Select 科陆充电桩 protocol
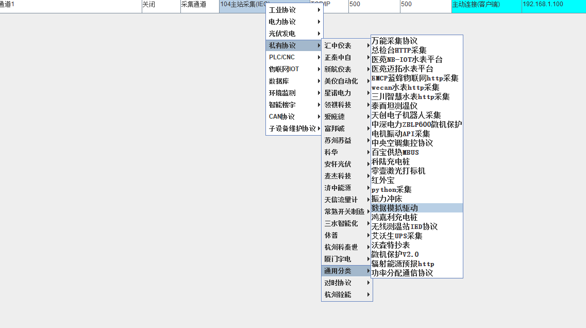 (x=417, y=161)
